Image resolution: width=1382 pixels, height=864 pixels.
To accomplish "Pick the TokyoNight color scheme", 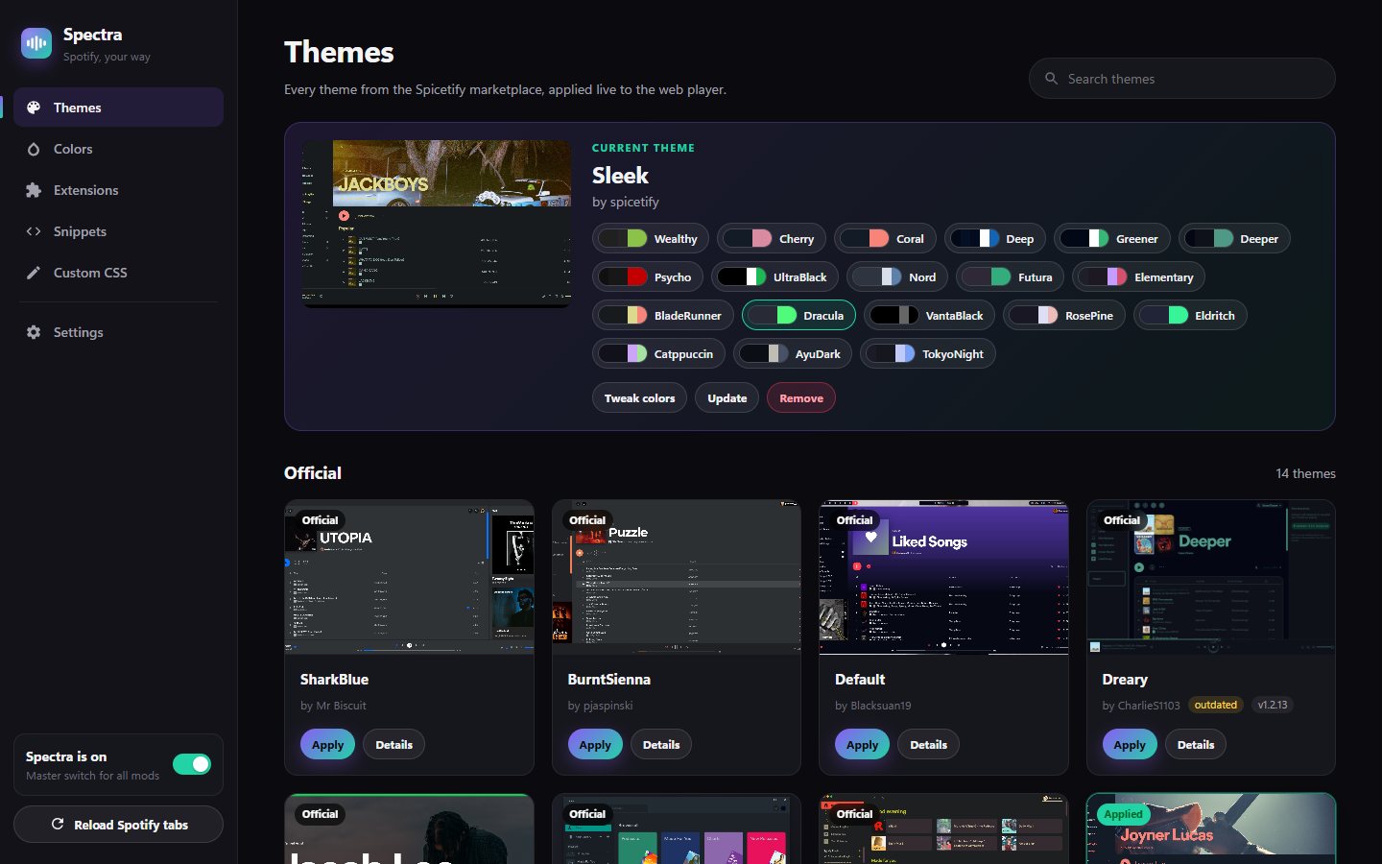I will [928, 354].
